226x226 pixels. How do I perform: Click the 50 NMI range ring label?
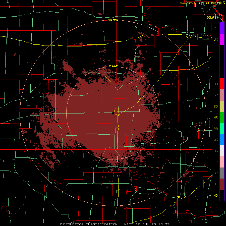pos(113,66)
